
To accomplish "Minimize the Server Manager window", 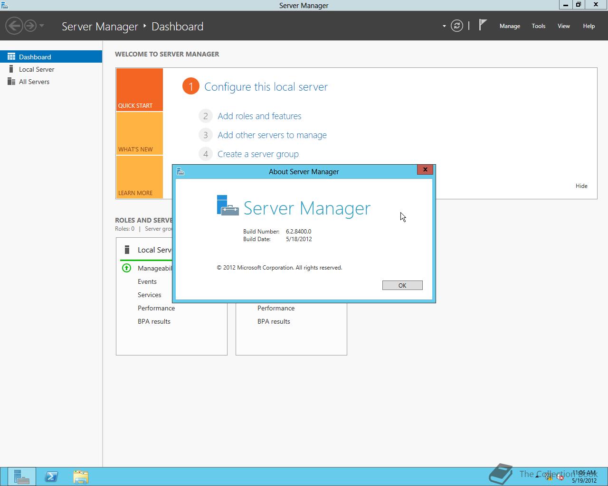I will [x=565, y=5].
